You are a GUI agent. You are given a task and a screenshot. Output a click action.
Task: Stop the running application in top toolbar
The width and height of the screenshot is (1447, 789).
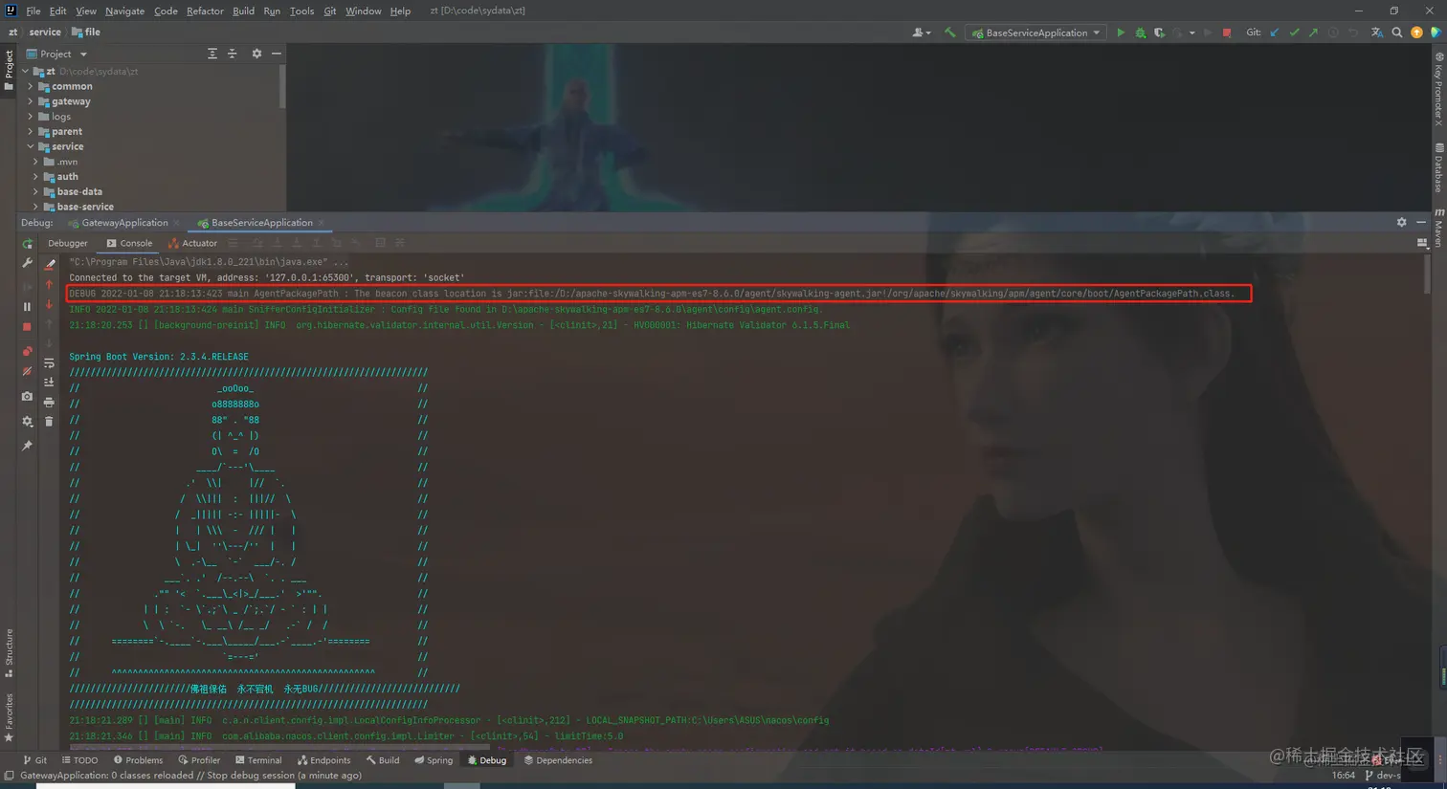pyautogui.click(x=1227, y=33)
